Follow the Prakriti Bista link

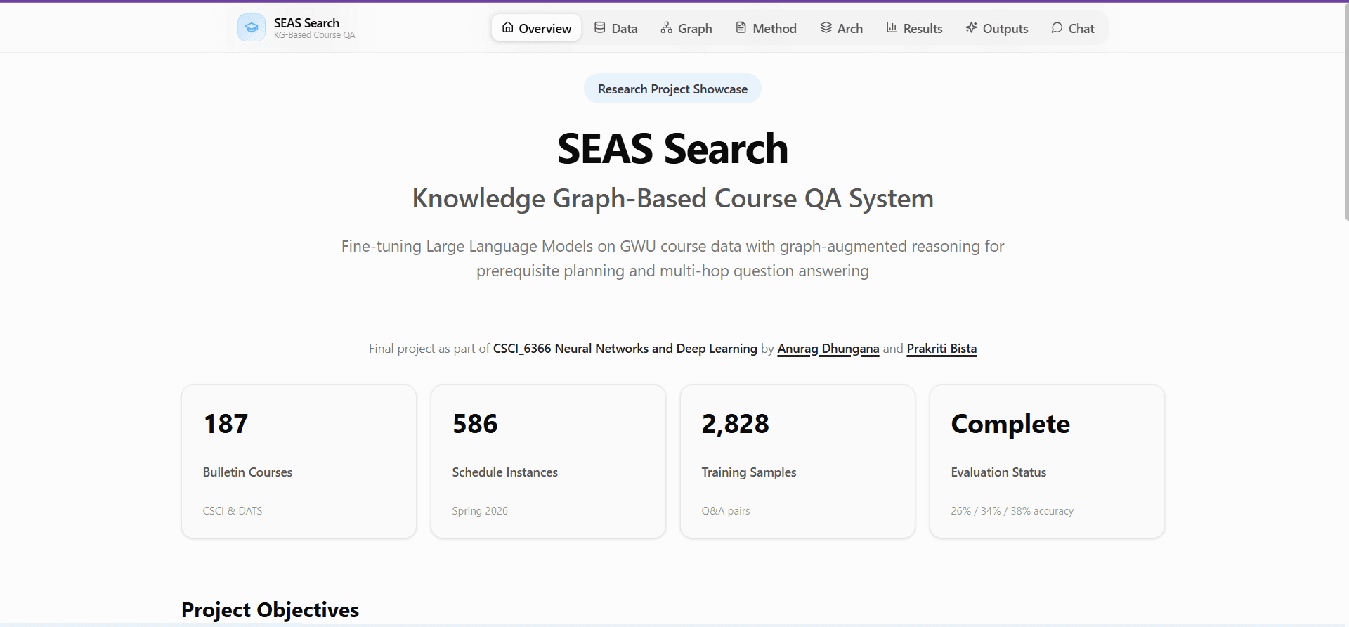pos(941,349)
